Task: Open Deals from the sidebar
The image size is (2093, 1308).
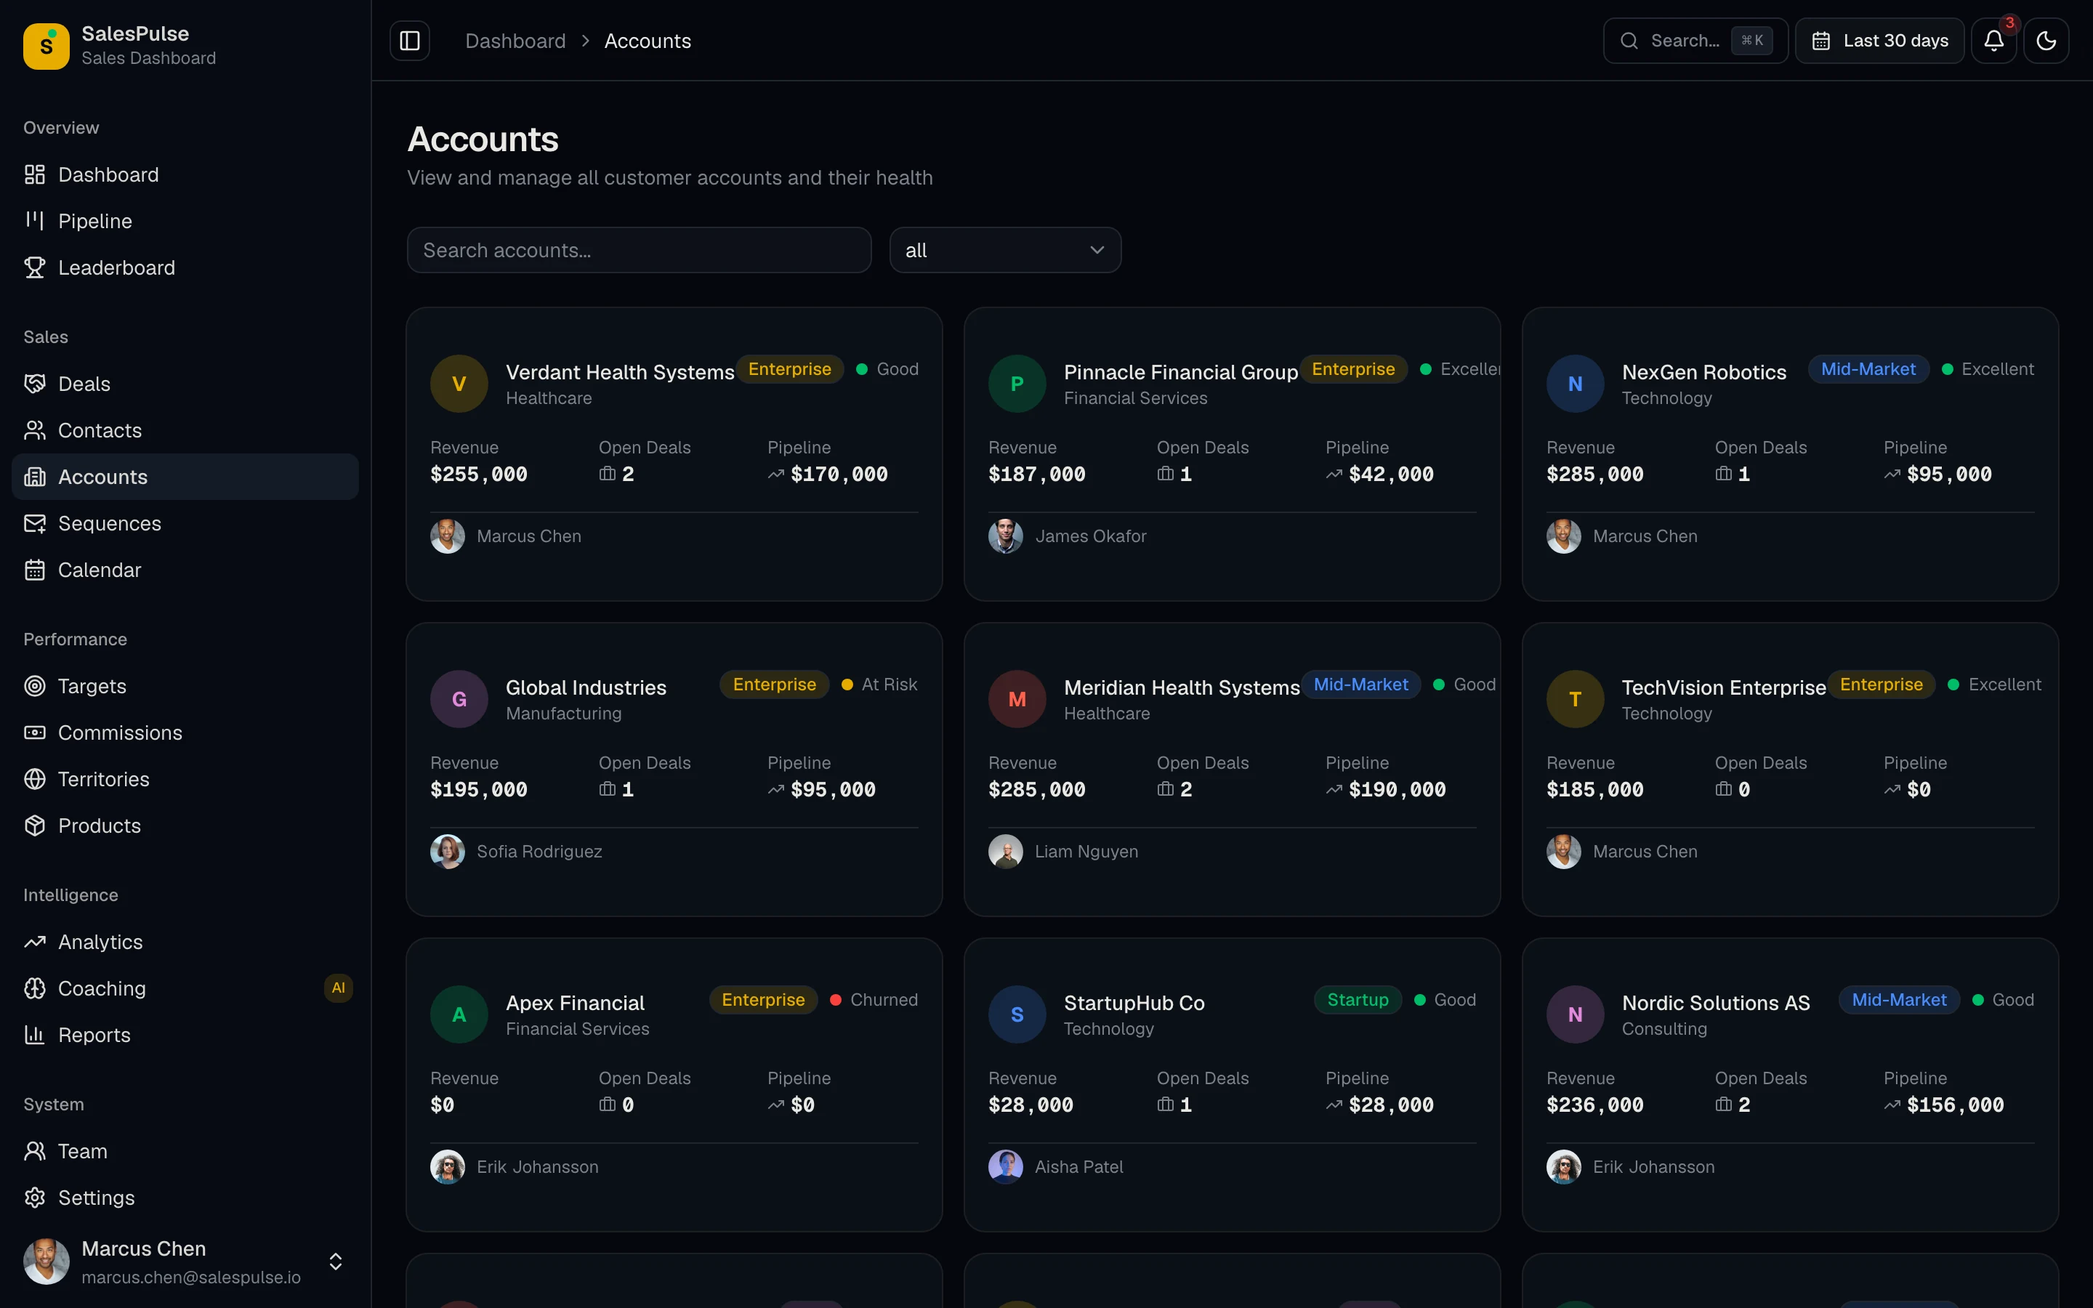Action: [x=185, y=384]
